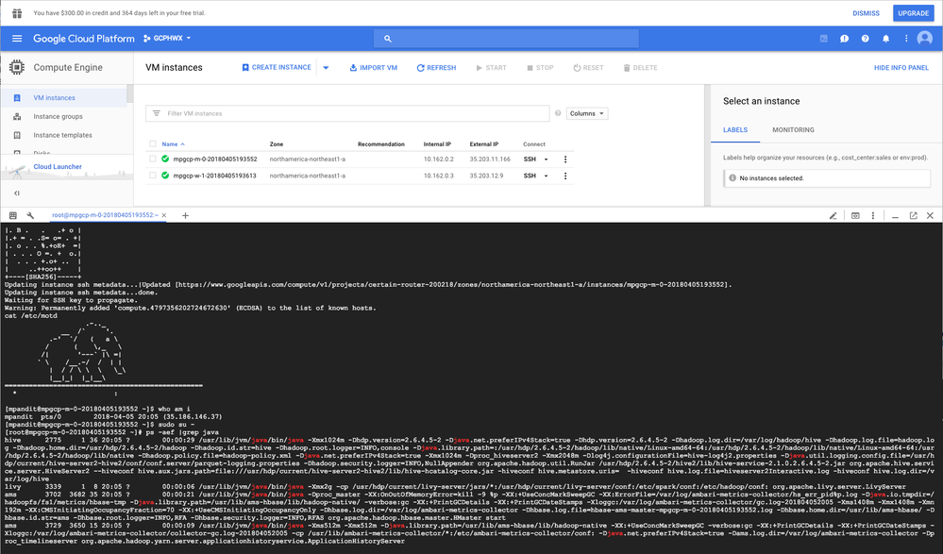Click HIDE INFO PANEL
Screen dimensions: 943x554
(902, 67)
